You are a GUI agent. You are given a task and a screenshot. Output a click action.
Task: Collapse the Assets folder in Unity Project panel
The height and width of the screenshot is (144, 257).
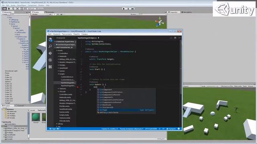pyautogui.click(x=3, y=122)
